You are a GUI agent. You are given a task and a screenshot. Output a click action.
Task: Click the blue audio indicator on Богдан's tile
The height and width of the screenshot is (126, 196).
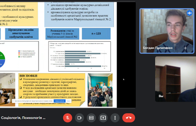pyautogui.click(x=189, y=13)
